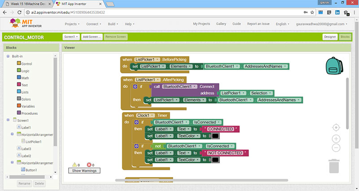Switch to the Blocks view
Viewport: 359px width, 191px height.
345,37
